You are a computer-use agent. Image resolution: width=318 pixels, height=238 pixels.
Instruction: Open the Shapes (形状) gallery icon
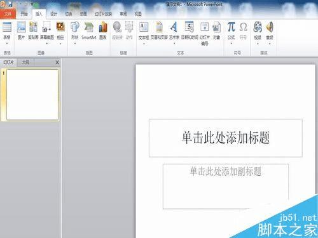pyautogui.click(x=75, y=27)
